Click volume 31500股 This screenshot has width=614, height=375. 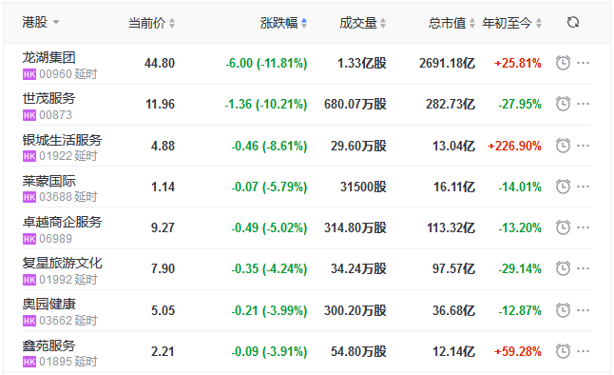(x=363, y=187)
